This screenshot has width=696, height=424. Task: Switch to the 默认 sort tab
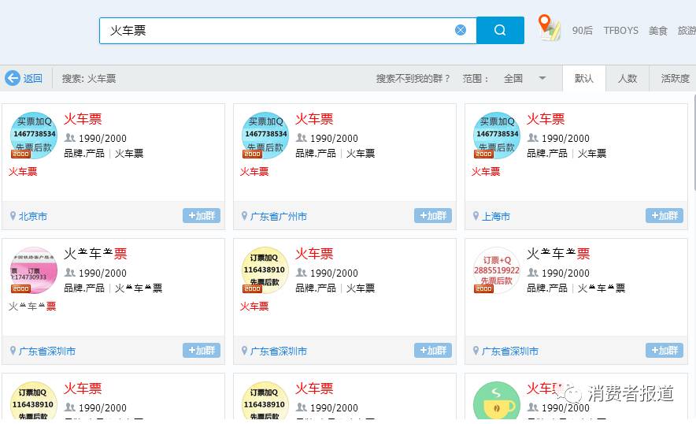[x=583, y=79]
